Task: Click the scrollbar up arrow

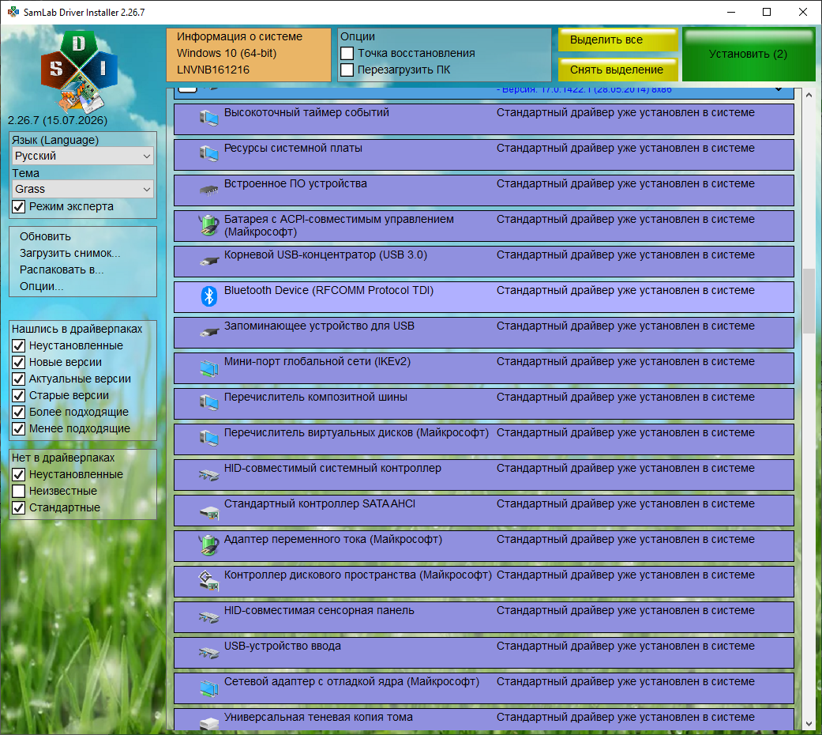Action: click(x=809, y=96)
